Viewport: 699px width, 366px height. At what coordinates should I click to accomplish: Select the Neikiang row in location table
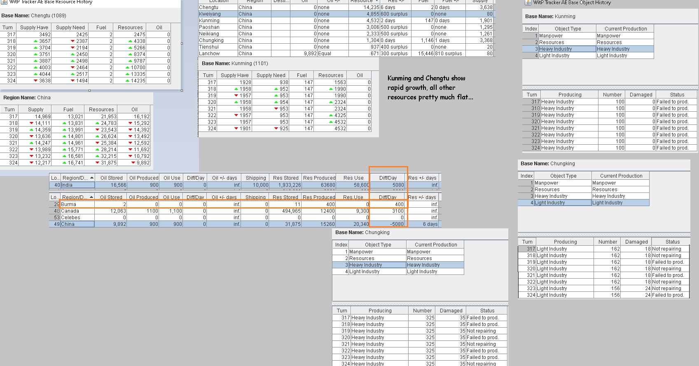(x=346, y=34)
